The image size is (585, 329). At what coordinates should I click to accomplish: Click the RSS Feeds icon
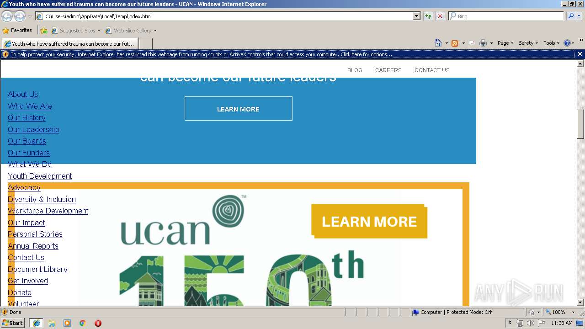click(x=455, y=43)
